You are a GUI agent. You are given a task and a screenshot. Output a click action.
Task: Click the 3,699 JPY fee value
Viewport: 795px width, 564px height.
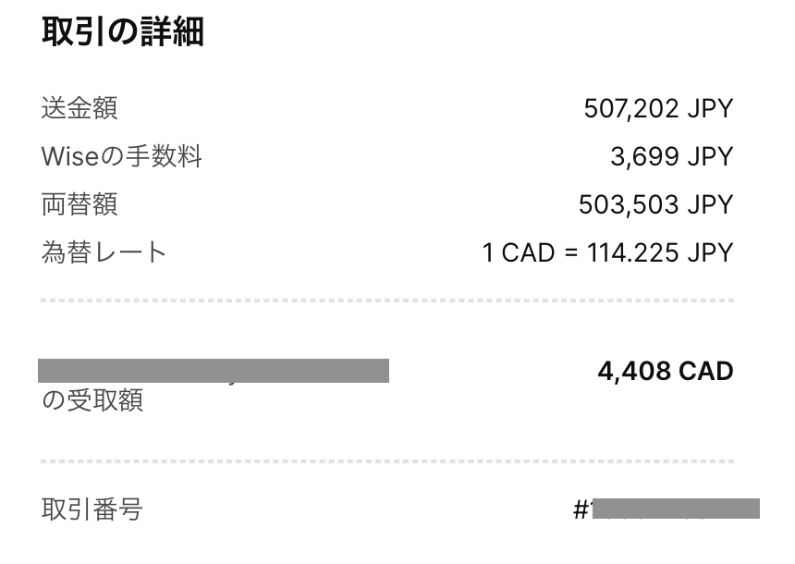pos(672,156)
